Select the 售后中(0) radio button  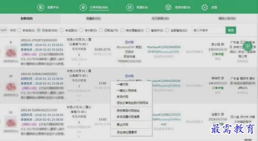click(x=148, y=30)
